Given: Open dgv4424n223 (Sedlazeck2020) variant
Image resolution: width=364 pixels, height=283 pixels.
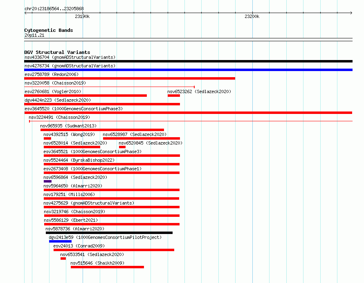Looking at the screenshot, I should [x=58, y=100].
